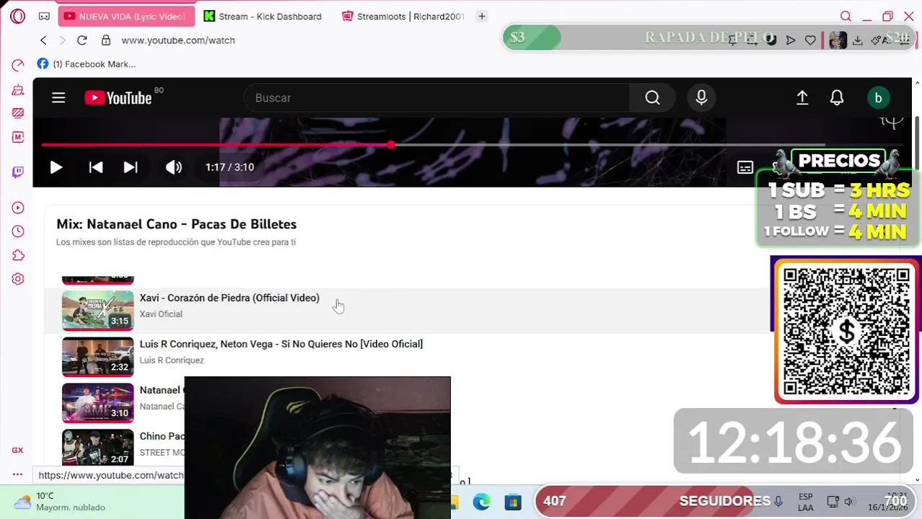This screenshot has width=922, height=519.
Task: Go back to the previous page
Action: tap(43, 40)
